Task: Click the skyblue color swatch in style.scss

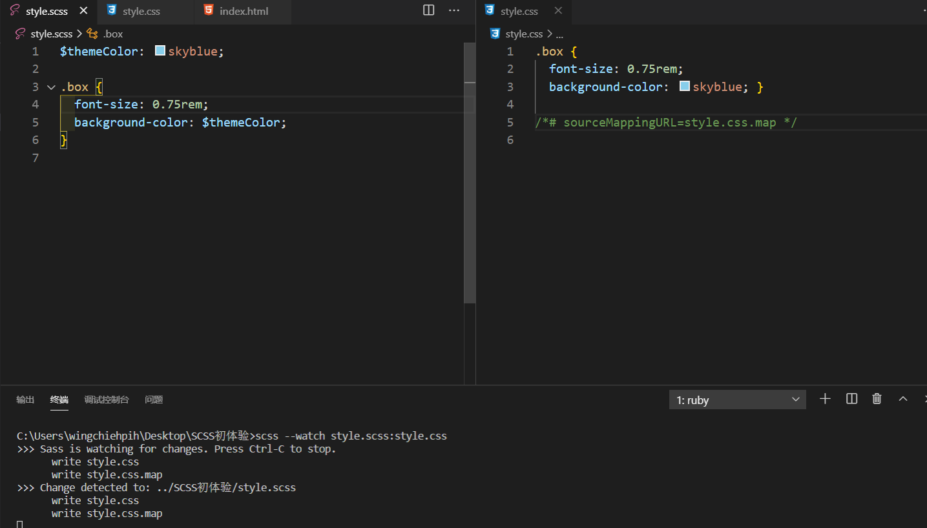Action: (x=160, y=50)
